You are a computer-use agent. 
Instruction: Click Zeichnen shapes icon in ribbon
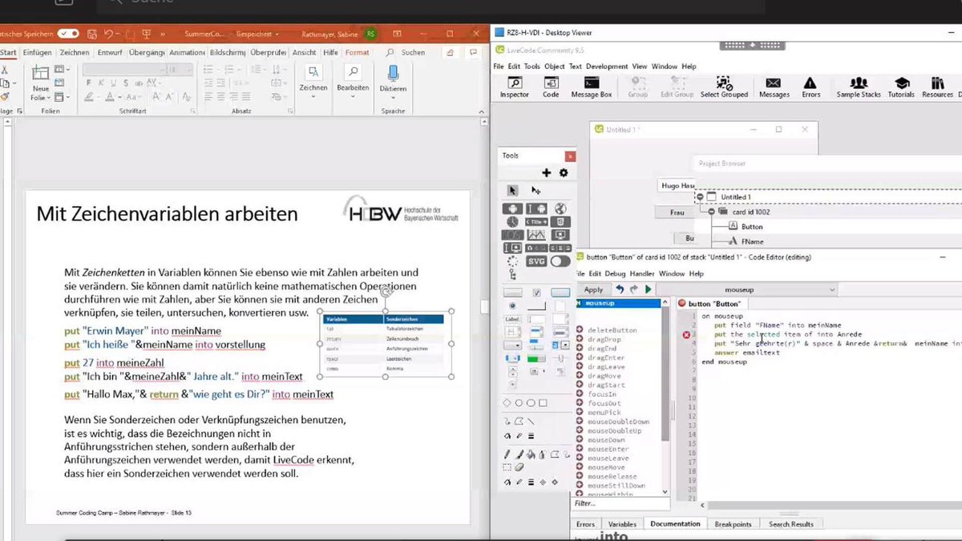click(313, 72)
